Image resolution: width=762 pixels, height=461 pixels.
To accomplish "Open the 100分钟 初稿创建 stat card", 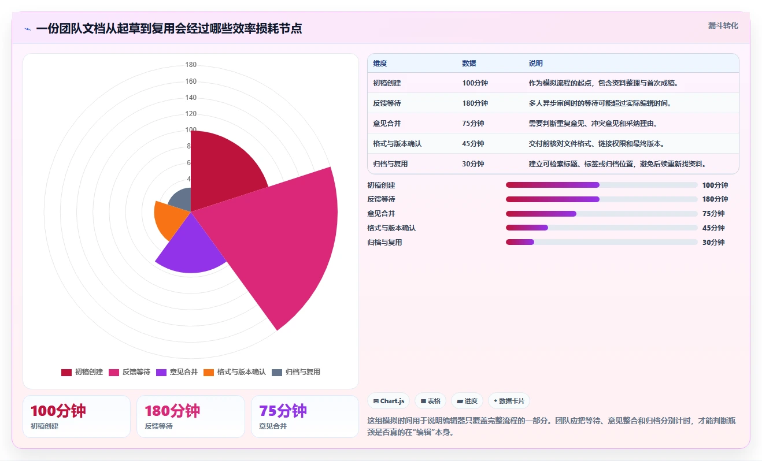I will tap(76, 417).
